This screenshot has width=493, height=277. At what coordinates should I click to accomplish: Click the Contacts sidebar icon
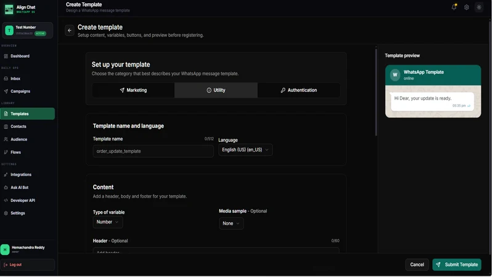[x=6, y=127]
